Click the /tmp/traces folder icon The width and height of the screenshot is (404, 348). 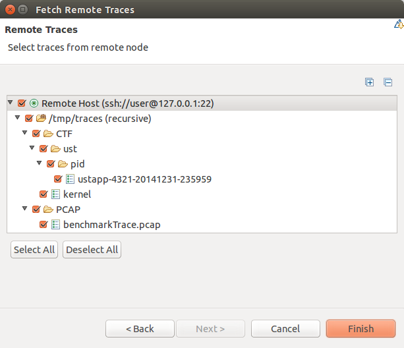pyautogui.click(x=41, y=119)
